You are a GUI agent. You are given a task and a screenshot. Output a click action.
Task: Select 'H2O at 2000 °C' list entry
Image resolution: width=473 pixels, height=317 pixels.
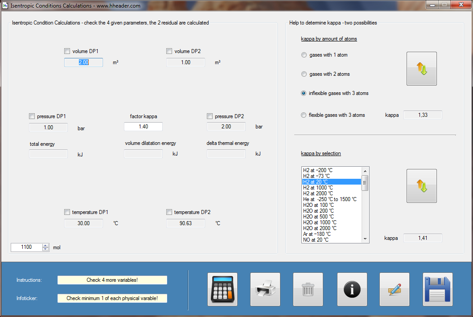(332, 228)
